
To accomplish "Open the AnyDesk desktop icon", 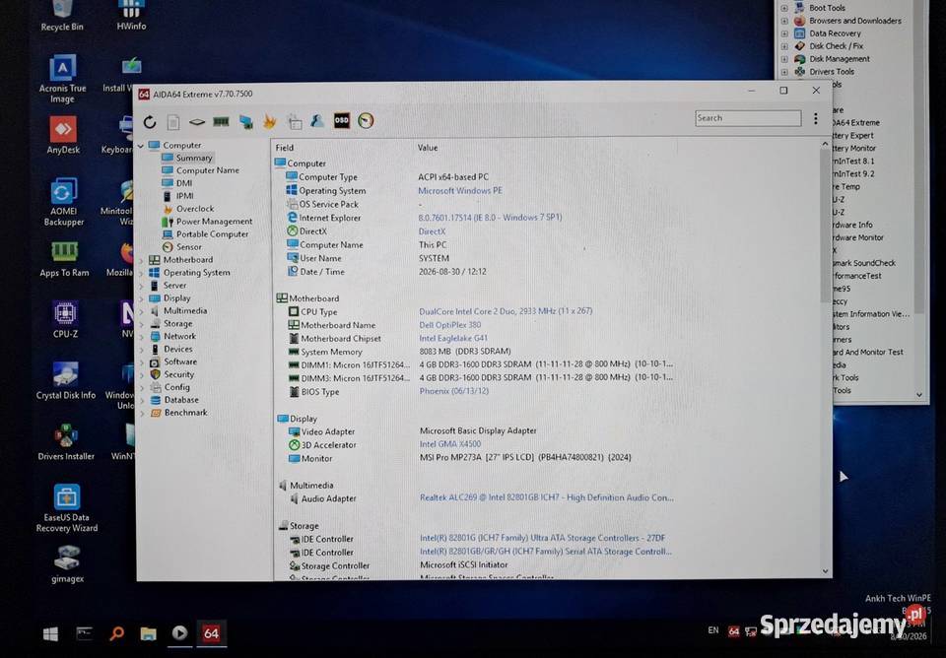I will tap(63, 136).
